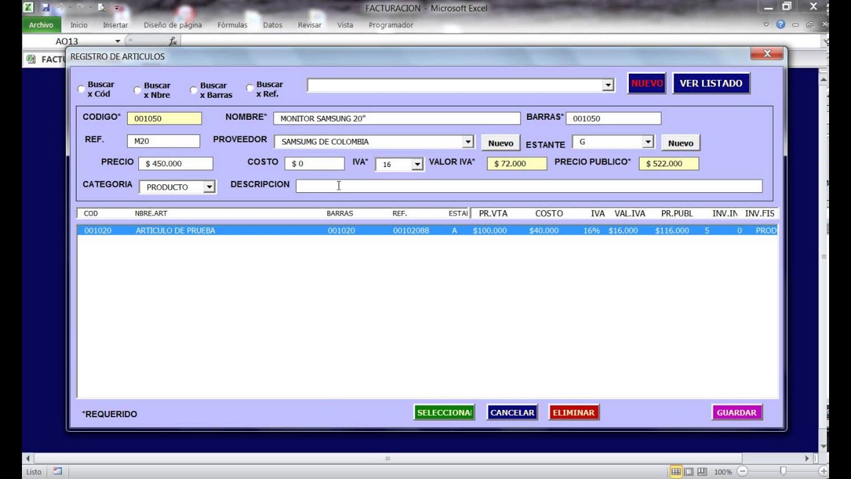
Task: Click the PRECIO PUBLICO field $ 522.000
Action: point(669,164)
